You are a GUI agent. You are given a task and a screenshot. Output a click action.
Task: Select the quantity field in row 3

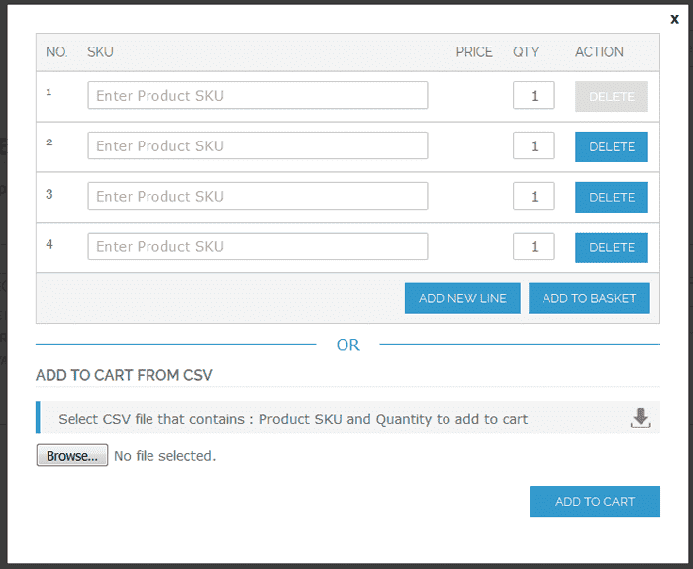tap(534, 197)
